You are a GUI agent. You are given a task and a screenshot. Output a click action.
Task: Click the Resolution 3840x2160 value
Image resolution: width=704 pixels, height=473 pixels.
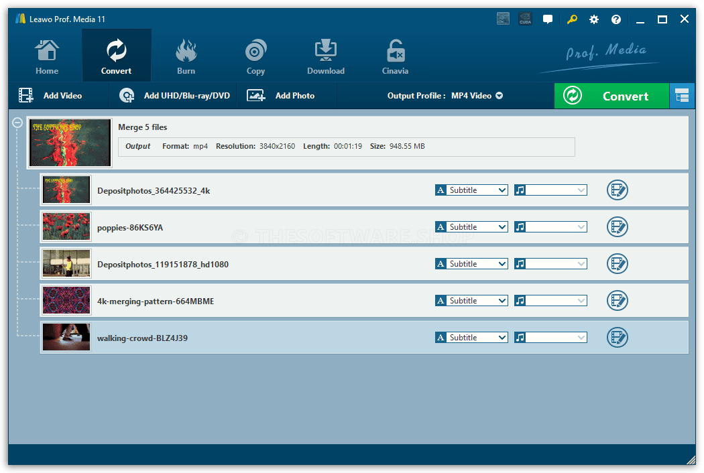pyautogui.click(x=277, y=146)
